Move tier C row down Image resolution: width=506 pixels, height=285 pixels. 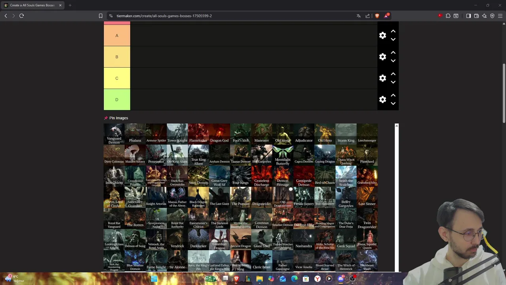pyautogui.click(x=393, y=82)
